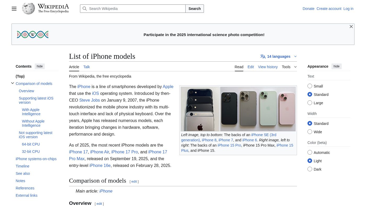The height and width of the screenshot is (209, 366).
Task: Open the Tools dropdown menu
Action: 289,67
